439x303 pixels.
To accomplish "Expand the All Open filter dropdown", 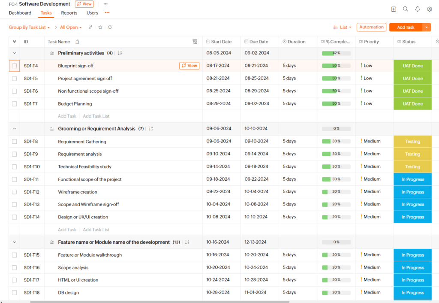I will point(71,27).
